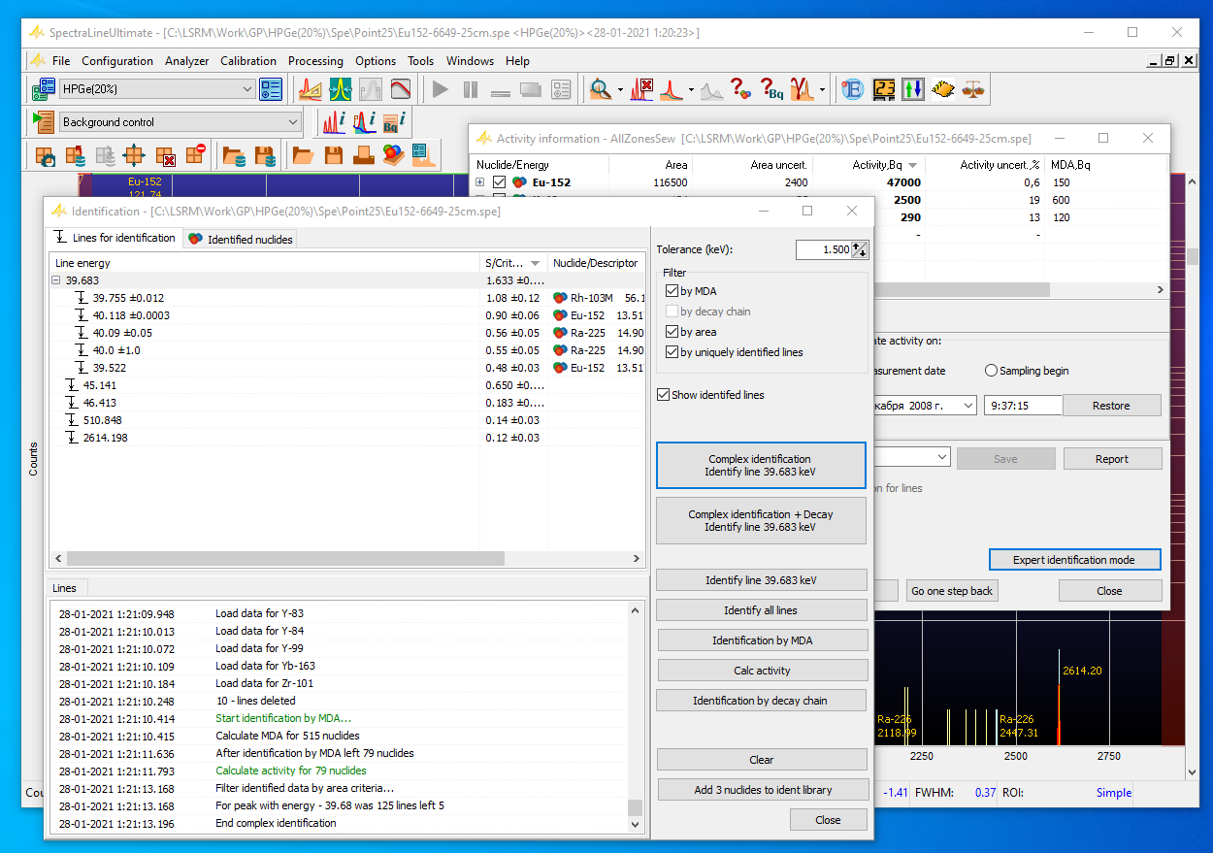Toggle the 'Show identified lines' checkbox
Screen dimensions: 1213x853
tap(664, 395)
